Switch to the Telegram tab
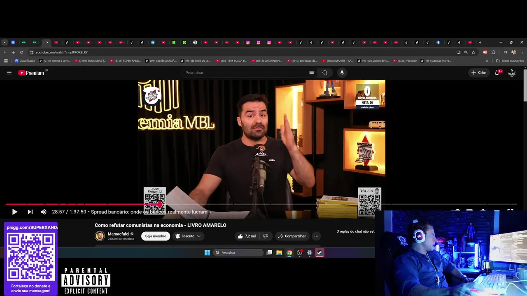527x296 pixels. [153, 42]
